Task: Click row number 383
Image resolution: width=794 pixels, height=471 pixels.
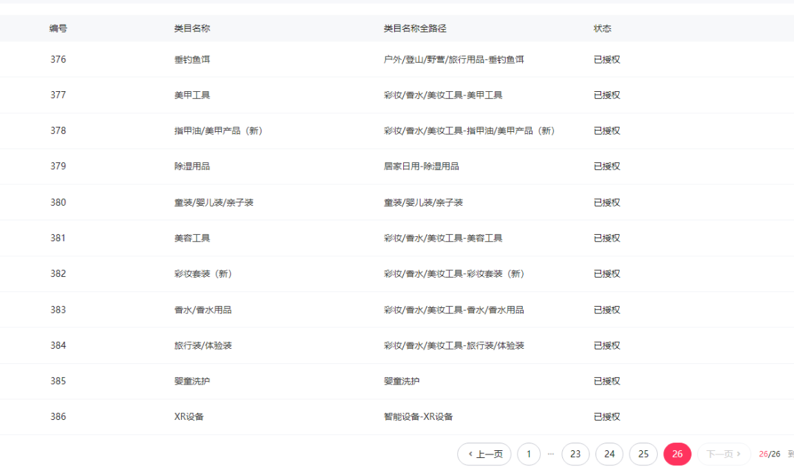Action: [x=58, y=309]
